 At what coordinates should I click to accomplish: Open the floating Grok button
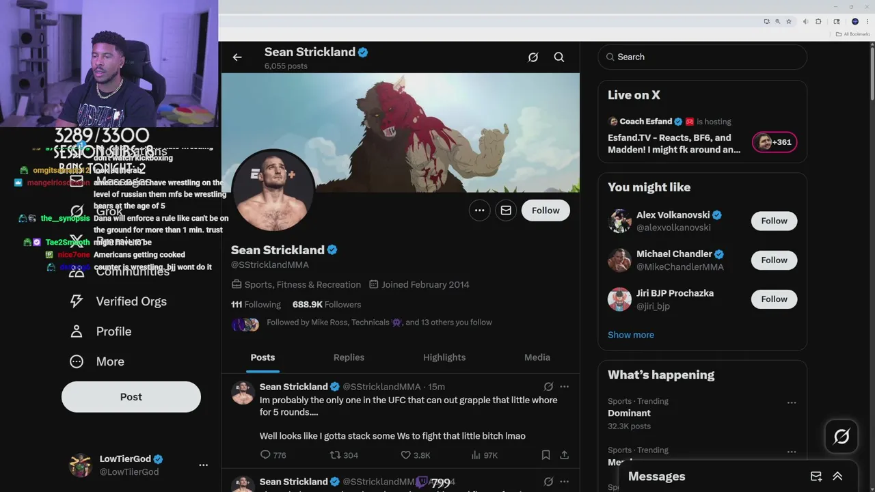point(842,437)
